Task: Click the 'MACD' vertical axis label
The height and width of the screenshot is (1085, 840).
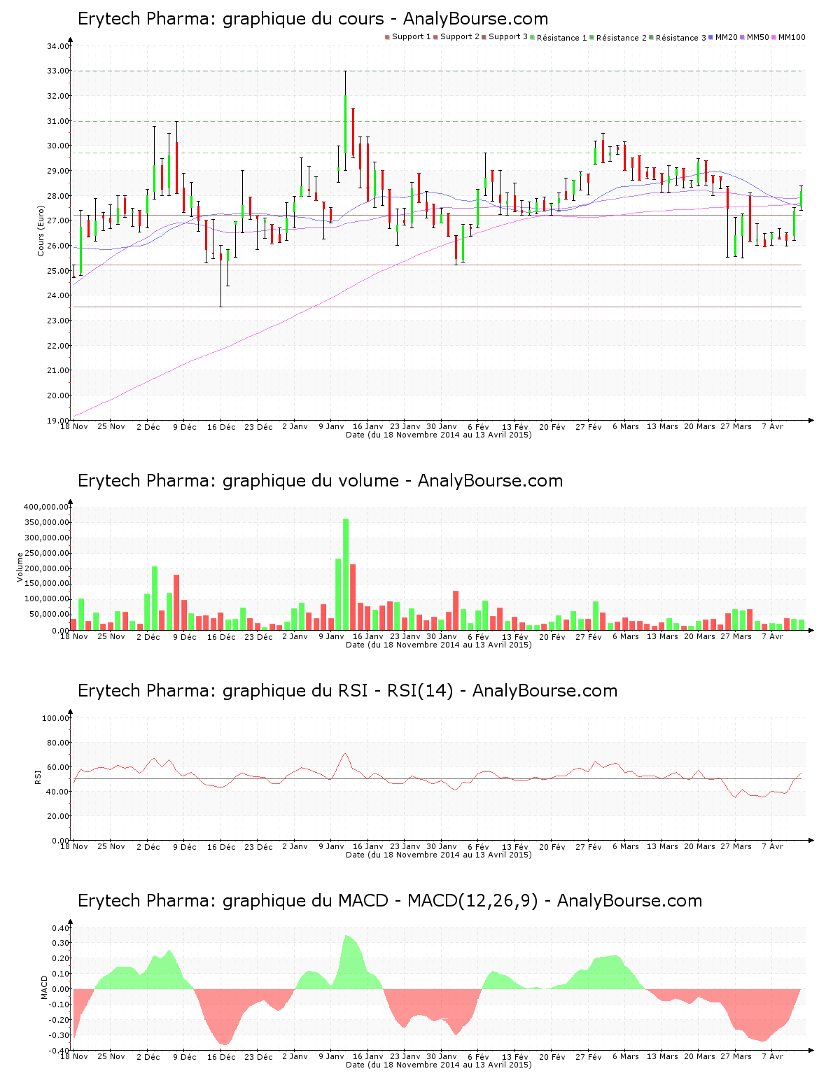Action: coord(44,987)
